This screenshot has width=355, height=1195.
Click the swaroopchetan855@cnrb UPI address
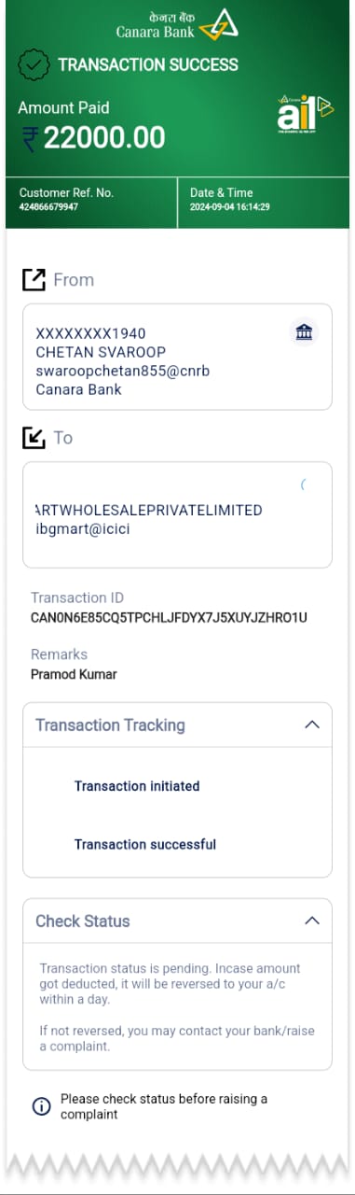click(x=123, y=371)
